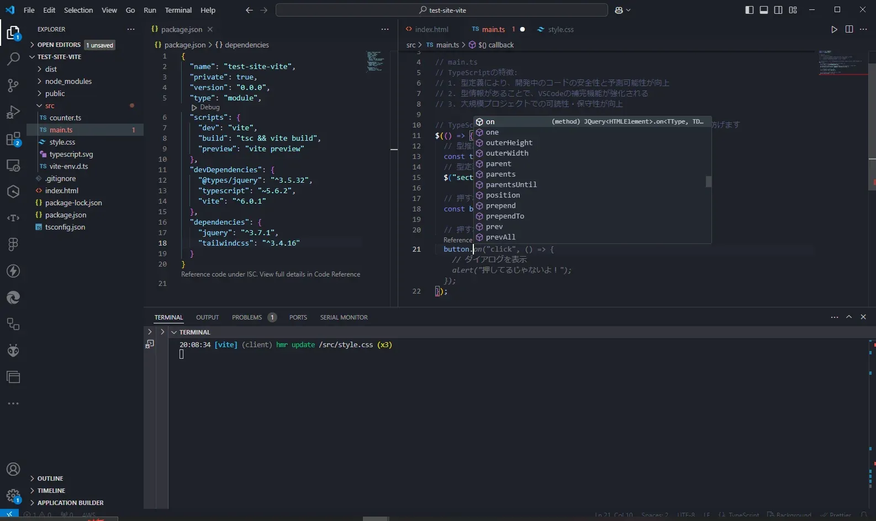Open the Thunder Client lightning icon
Screen dimensions: 876x521
13,271
